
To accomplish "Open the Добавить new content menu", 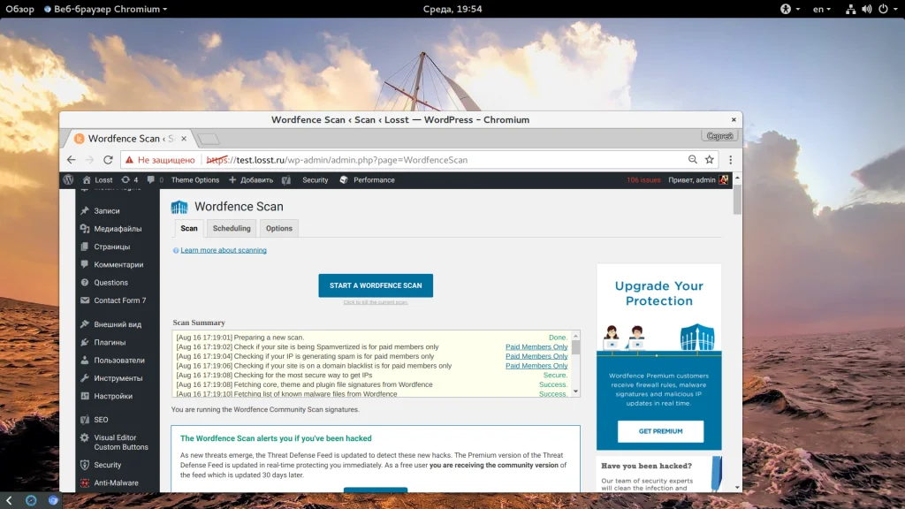I will pos(251,180).
